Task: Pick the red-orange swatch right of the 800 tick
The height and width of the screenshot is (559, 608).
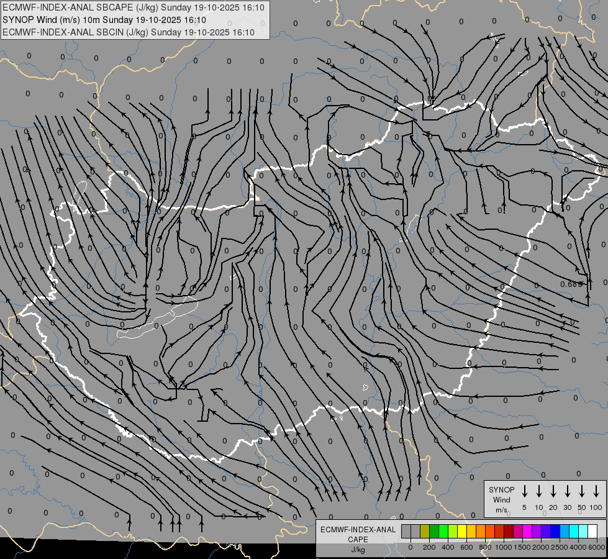Action: 490,531
